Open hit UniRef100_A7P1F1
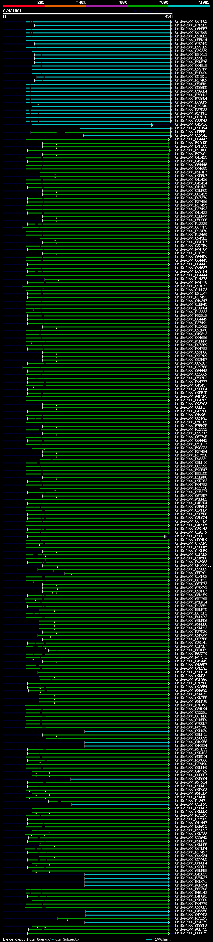Screen dimensions: 213x942 tap(191, 25)
